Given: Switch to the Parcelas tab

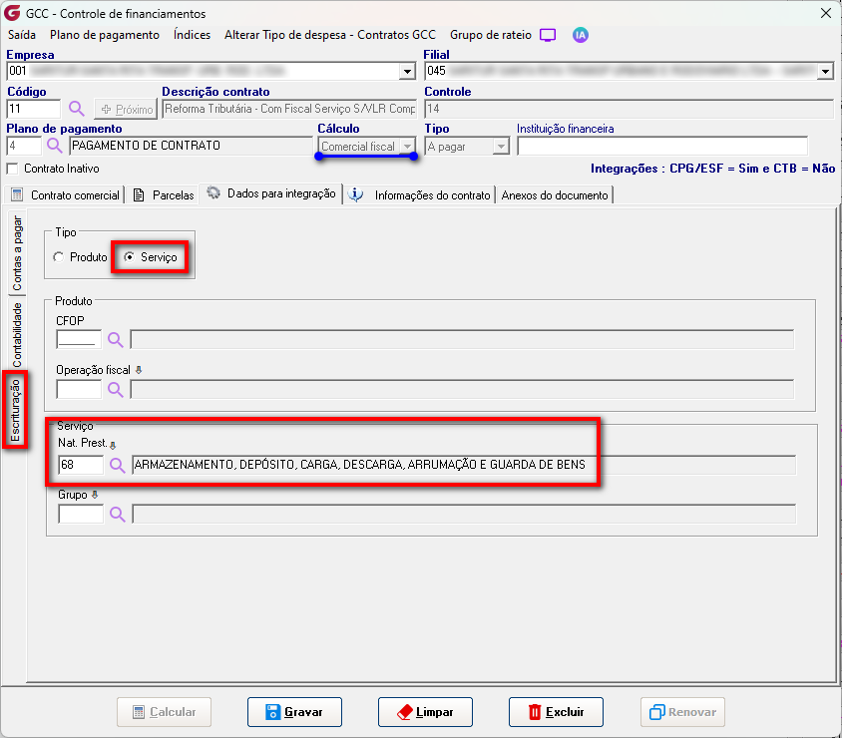Looking at the screenshot, I should 164,194.
